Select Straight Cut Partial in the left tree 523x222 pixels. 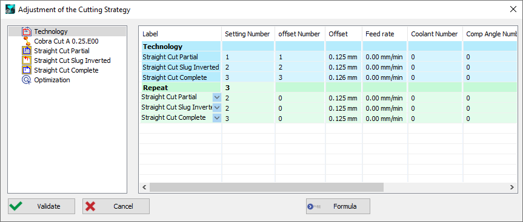click(x=62, y=51)
